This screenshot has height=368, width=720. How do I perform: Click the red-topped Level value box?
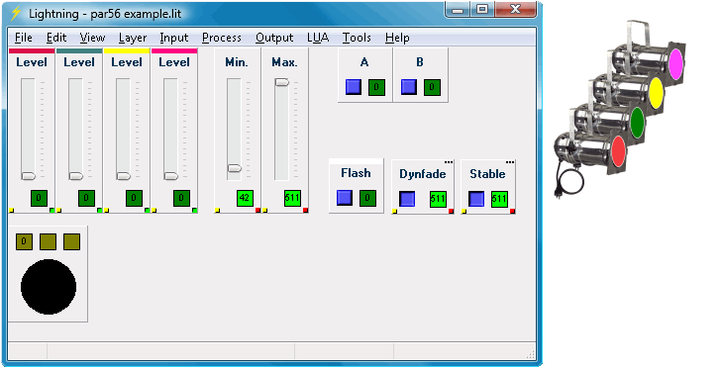click(39, 198)
